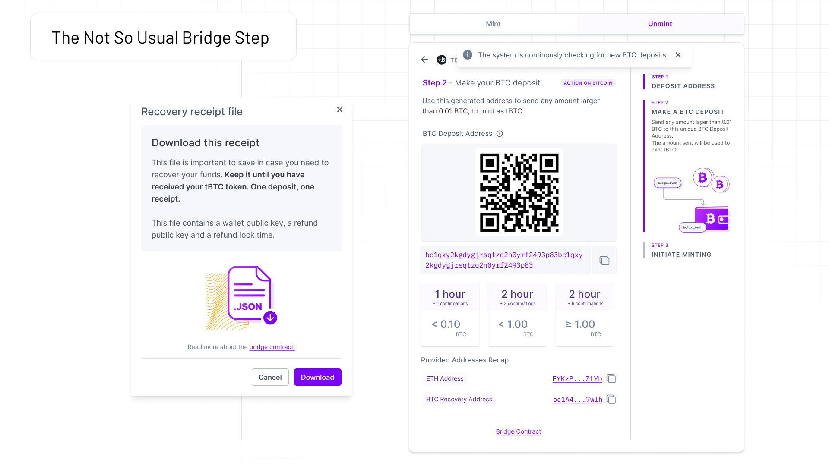The width and height of the screenshot is (829, 466).
Task: Open the bc1A4...7wlh address link
Action: [x=578, y=400]
